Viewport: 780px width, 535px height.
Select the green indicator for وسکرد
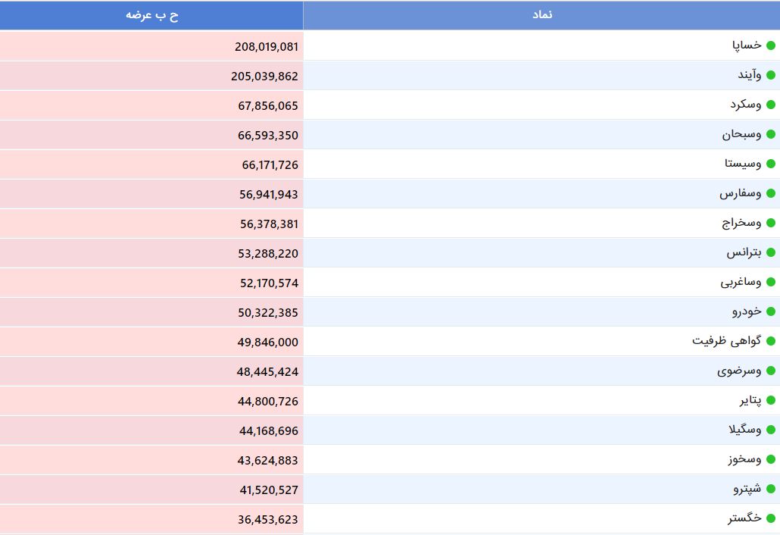pos(770,105)
